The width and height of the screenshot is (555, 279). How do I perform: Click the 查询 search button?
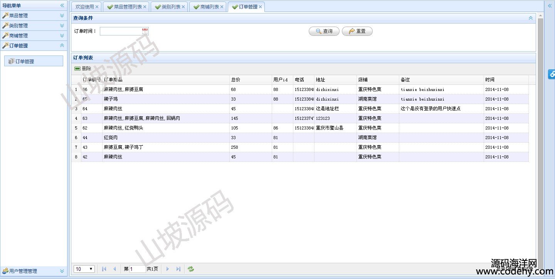(324, 31)
